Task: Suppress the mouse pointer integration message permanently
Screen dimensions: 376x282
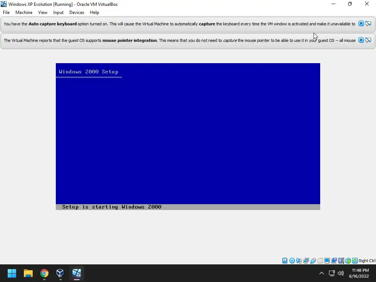Action: tap(368, 40)
